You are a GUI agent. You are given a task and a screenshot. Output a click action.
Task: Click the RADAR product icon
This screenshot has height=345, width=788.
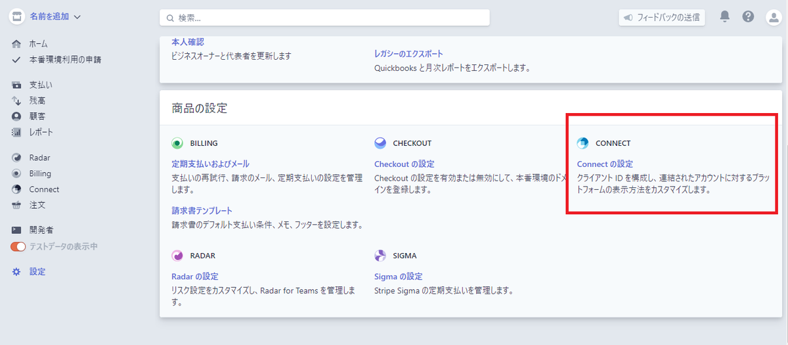point(177,256)
